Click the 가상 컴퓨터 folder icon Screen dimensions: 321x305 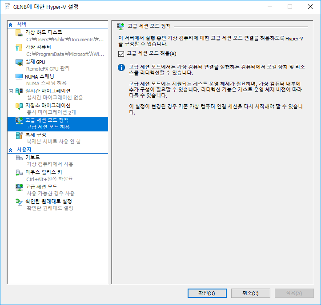tap(19, 48)
